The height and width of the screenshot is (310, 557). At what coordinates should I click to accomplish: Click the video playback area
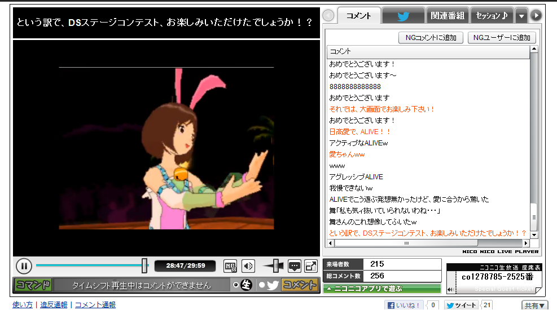tap(166, 148)
